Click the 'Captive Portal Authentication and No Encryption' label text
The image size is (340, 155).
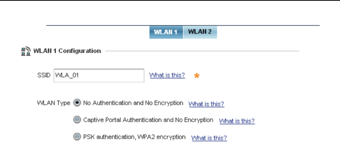(148, 120)
